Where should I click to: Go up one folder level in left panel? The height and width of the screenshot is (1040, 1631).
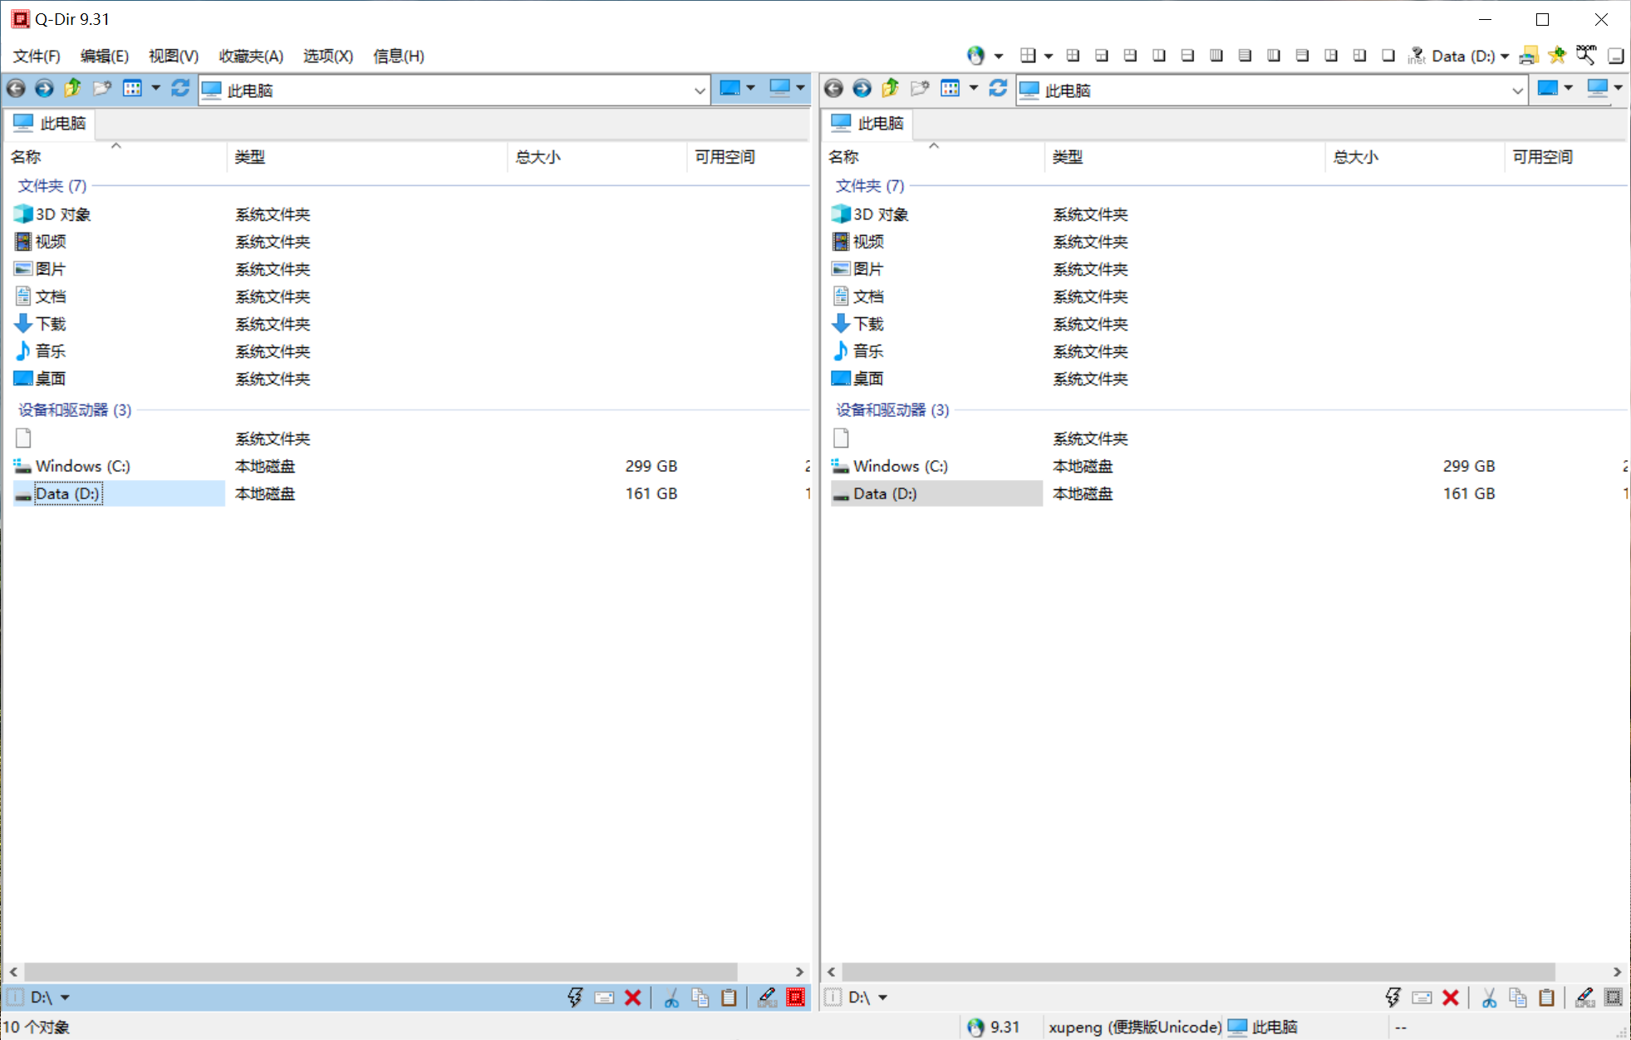[72, 88]
